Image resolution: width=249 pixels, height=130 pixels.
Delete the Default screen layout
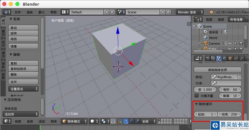tap(112, 12)
